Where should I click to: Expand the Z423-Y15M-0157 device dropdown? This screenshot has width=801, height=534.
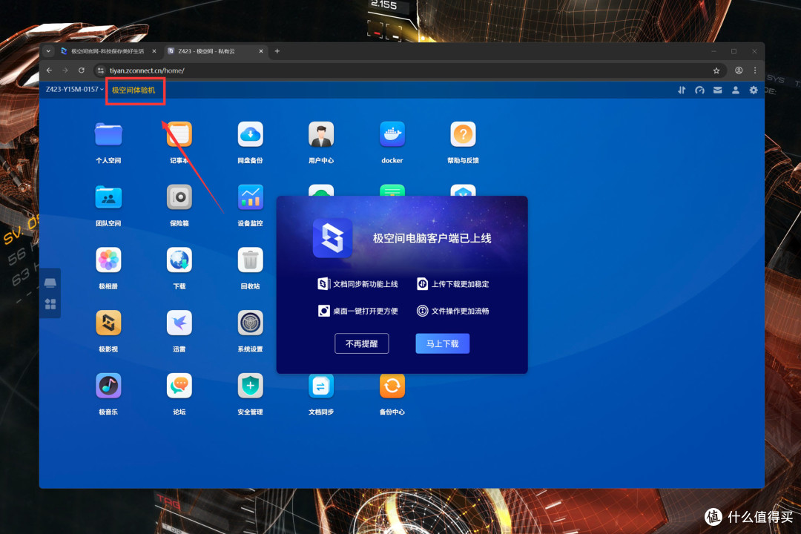click(x=75, y=90)
